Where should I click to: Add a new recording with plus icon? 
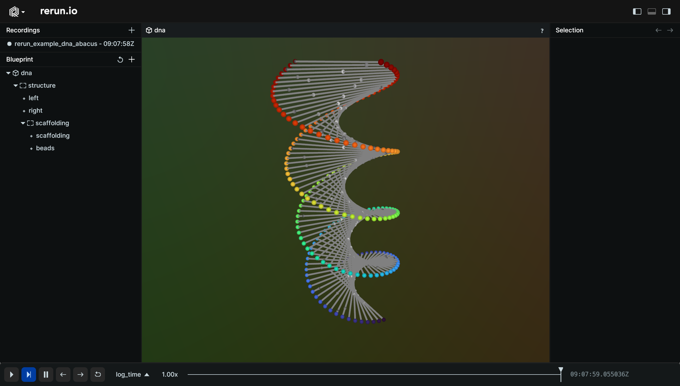(x=131, y=30)
